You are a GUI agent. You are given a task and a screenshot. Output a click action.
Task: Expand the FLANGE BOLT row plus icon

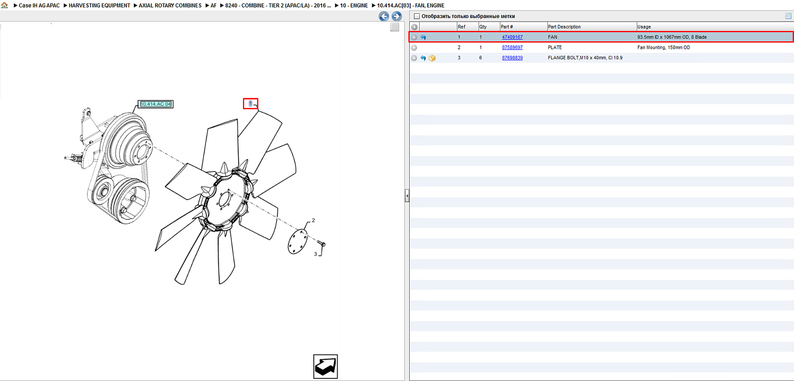[x=414, y=58]
